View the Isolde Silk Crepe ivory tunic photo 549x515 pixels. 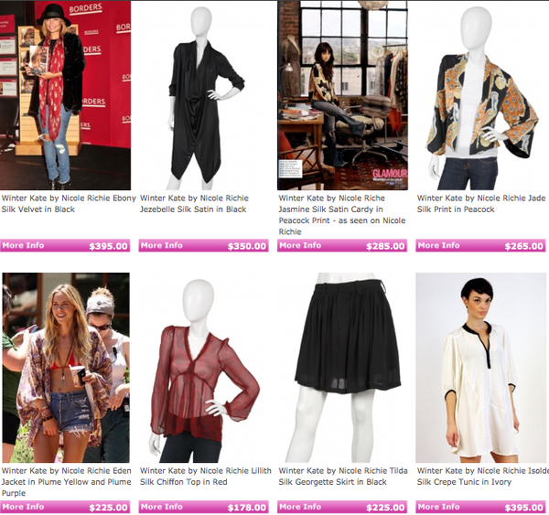(x=481, y=368)
